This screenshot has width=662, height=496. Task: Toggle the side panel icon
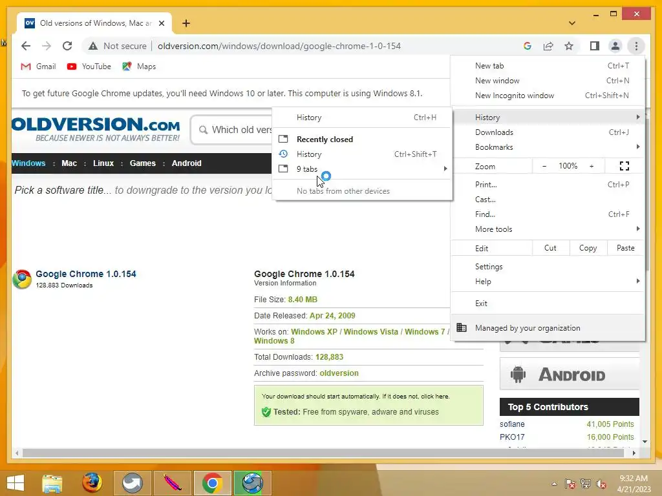(595, 46)
